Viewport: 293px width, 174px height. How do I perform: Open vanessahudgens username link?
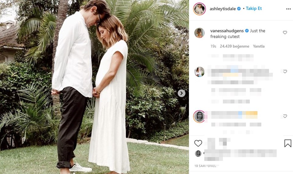coord(227,31)
